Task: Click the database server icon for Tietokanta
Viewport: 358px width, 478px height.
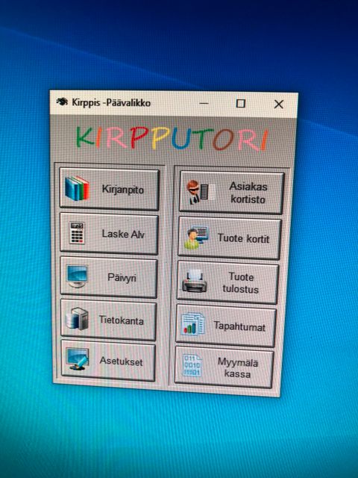Action: (x=77, y=319)
